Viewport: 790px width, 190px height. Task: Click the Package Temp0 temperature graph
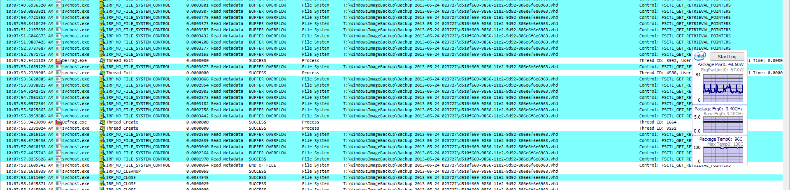click(x=723, y=155)
